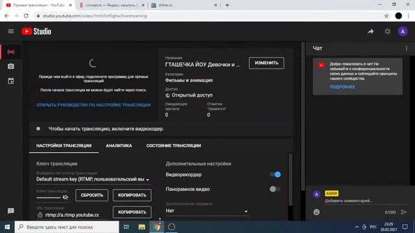Expand the stream key type dropdown
The height and width of the screenshot is (233, 415).
point(93,179)
